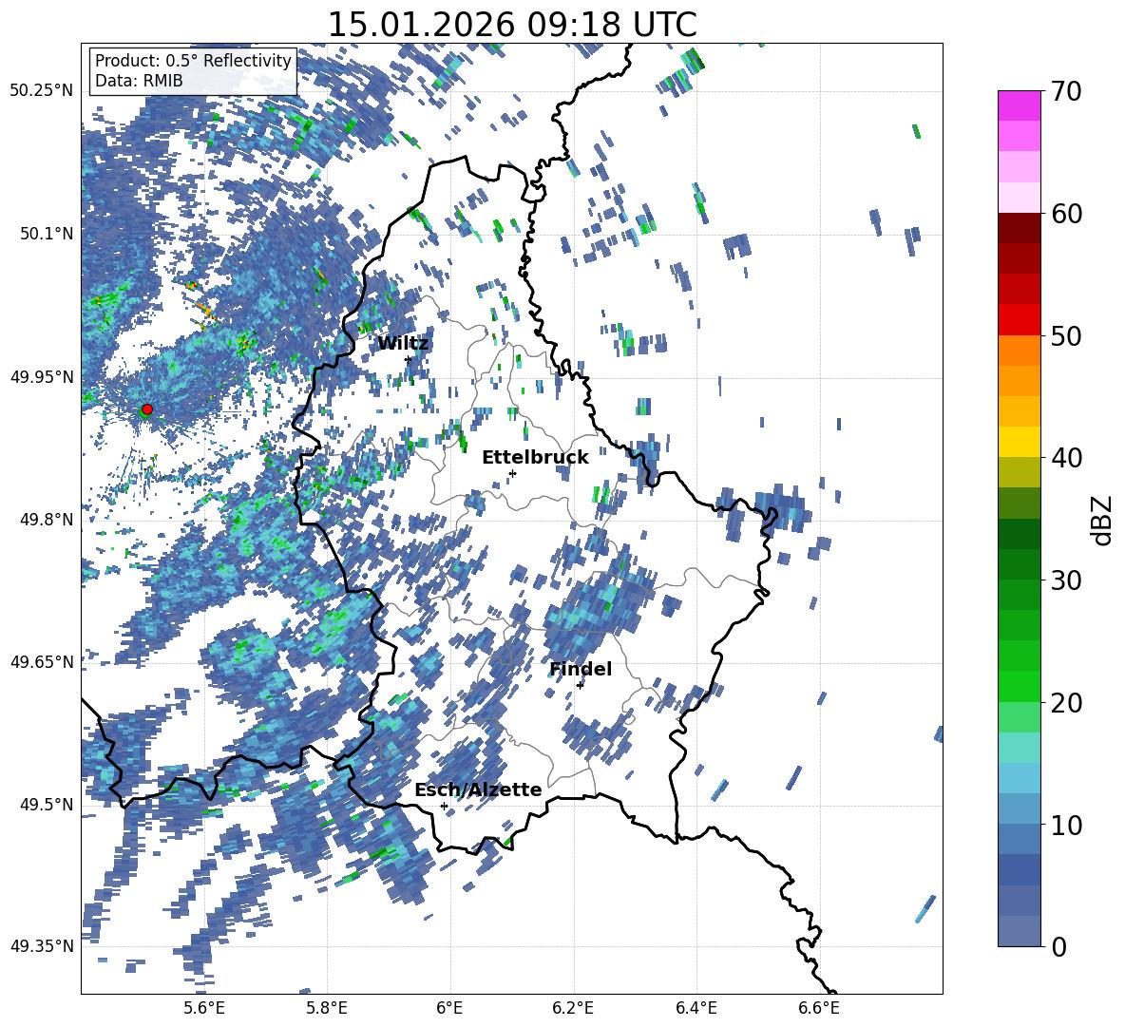Click the colorbar 50 tick label

tap(1066, 336)
